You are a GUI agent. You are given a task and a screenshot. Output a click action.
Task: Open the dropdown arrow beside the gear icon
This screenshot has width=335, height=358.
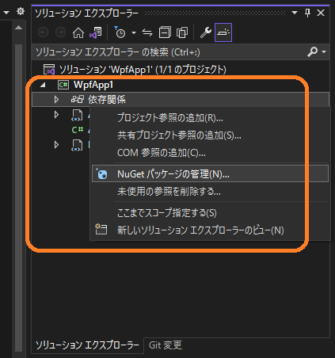[6, 13]
